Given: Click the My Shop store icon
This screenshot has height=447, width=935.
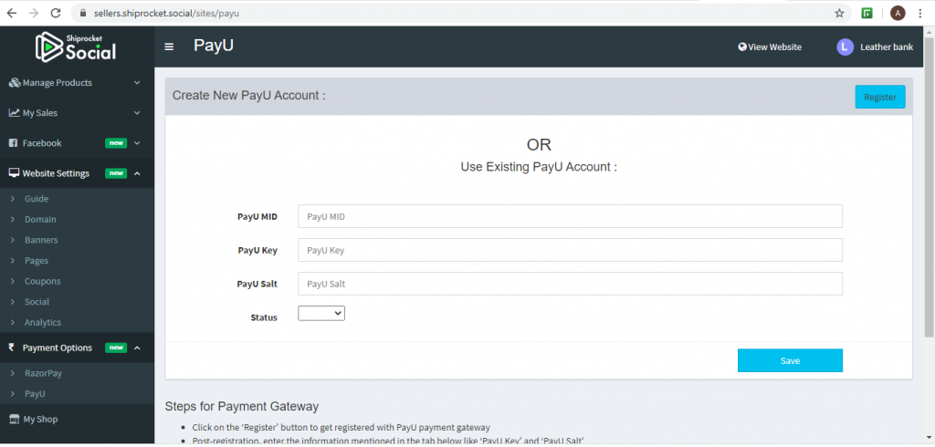Looking at the screenshot, I should tap(15, 419).
